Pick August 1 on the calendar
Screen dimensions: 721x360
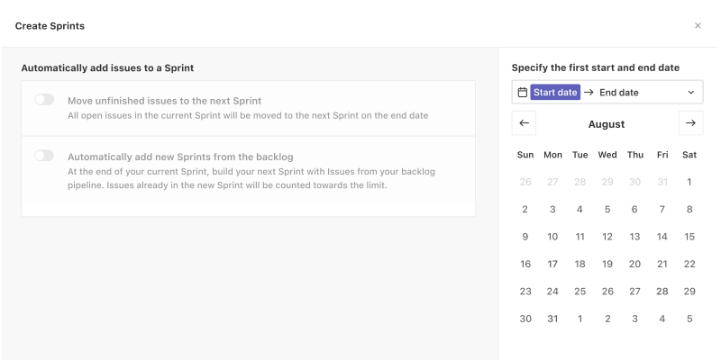pos(689,182)
